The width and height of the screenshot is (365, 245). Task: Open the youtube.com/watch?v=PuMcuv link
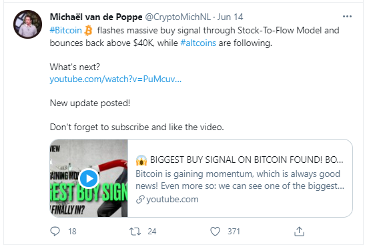pos(115,79)
